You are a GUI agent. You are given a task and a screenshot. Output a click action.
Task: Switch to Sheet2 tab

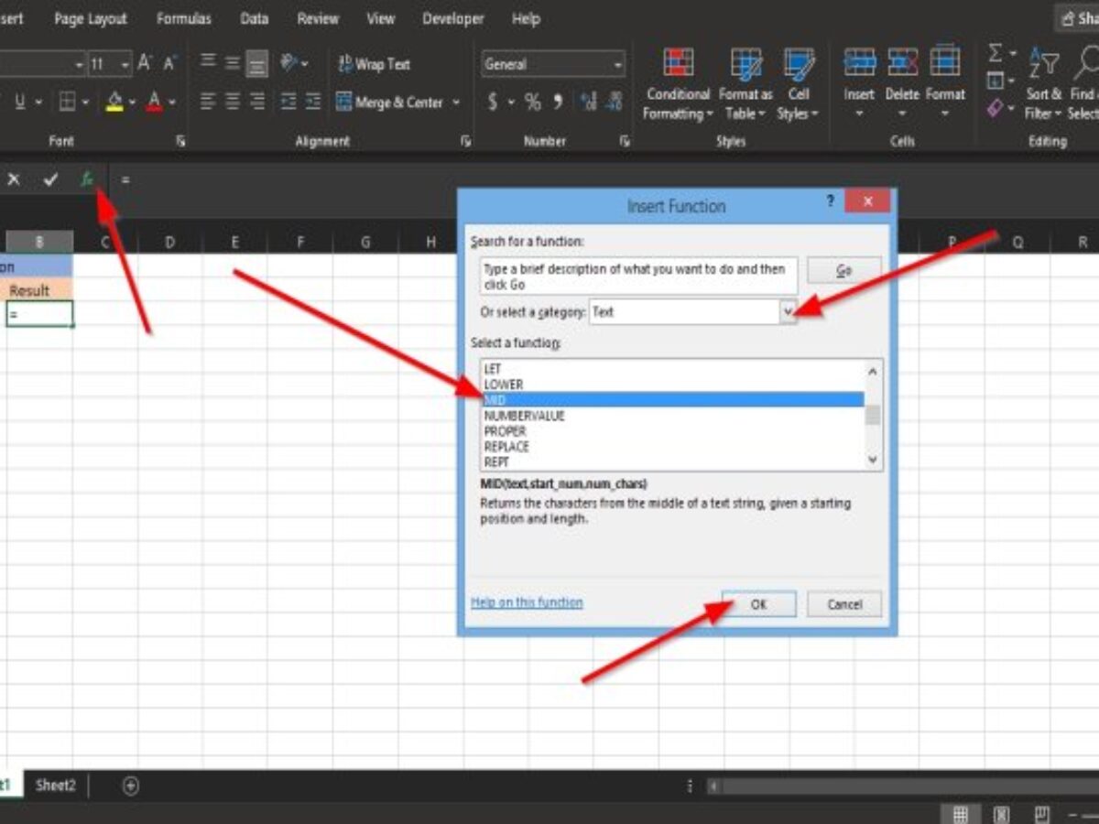click(x=55, y=786)
